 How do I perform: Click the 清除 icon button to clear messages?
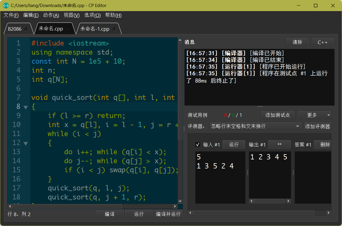coord(297,42)
